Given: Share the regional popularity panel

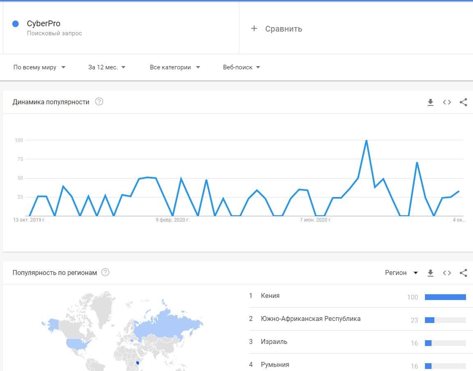Looking at the screenshot, I should pyautogui.click(x=463, y=273).
